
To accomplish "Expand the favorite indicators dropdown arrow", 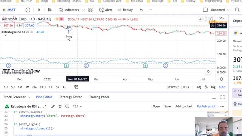I will 84,10.
